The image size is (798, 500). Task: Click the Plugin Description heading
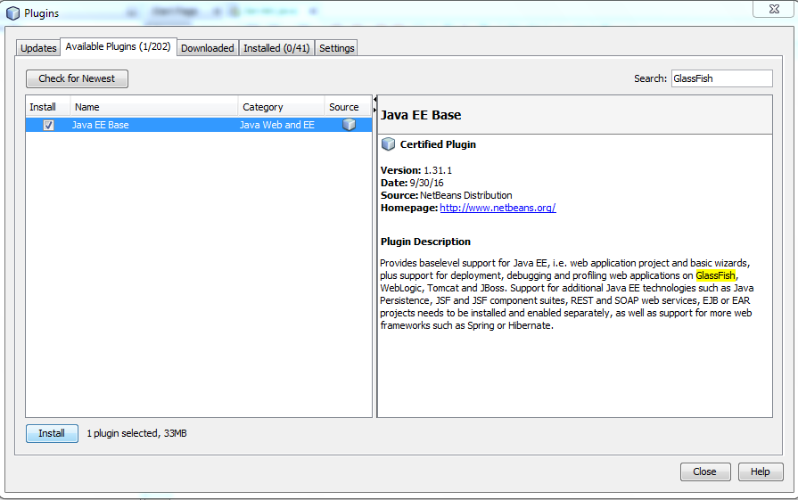click(425, 242)
